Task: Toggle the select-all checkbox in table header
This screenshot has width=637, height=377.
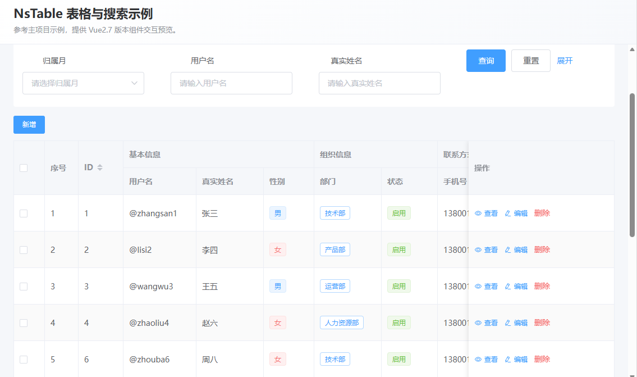Action: coord(24,168)
